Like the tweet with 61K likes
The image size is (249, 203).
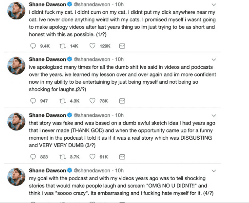pyautogui.click(x=93, y=157)
